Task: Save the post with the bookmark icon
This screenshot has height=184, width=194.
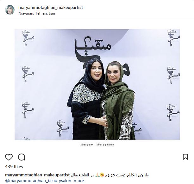Action: [x=185, y=157]
